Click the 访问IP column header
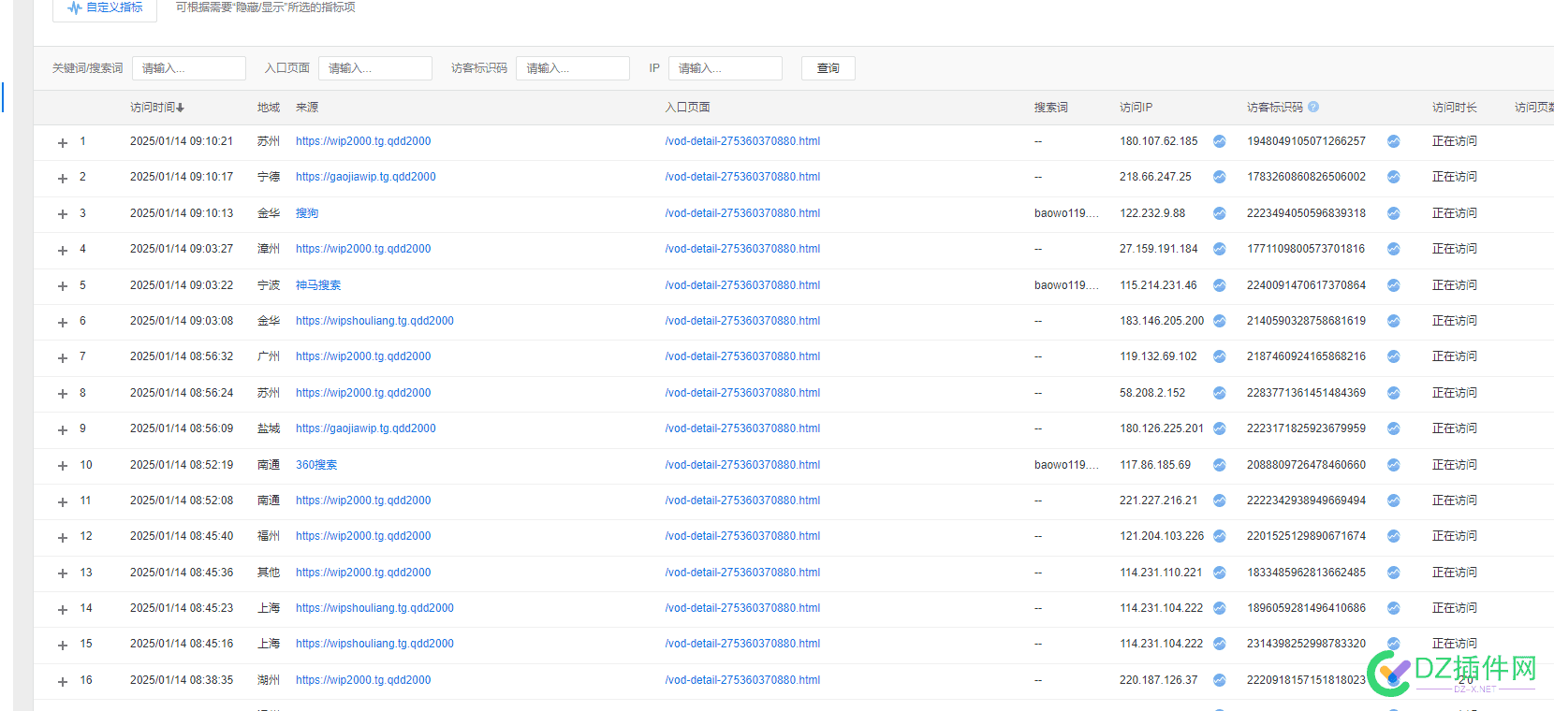Screen dimensions: 1554x711 click(x=1136, y=108)
